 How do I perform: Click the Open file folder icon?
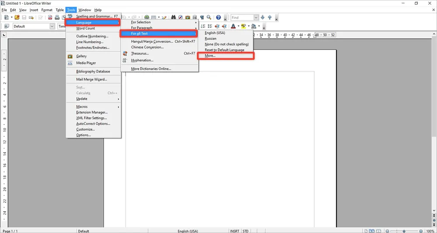[17, 17]
